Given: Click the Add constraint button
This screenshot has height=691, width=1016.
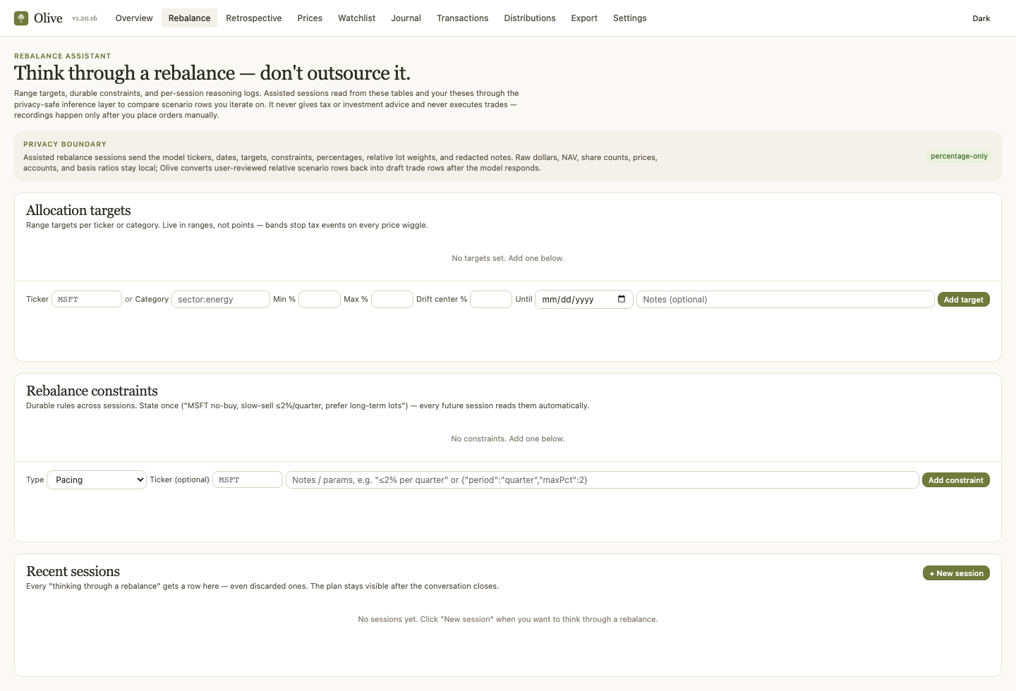Looking at the screenshot, I should pyautogui.click(x=956, y=480).
